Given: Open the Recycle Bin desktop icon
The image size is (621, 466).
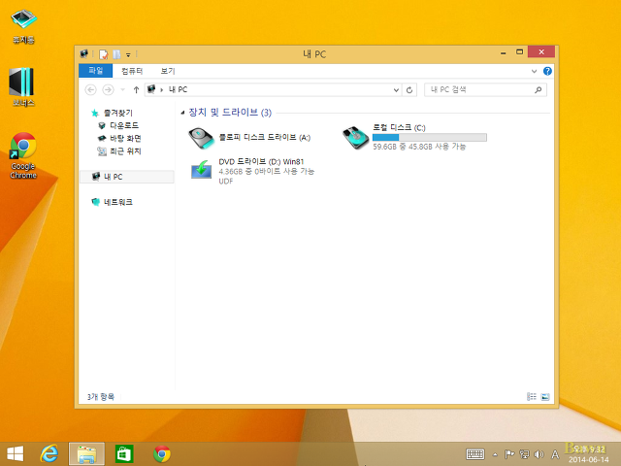Looking at the screenshot, I should [x=23, y=26].
